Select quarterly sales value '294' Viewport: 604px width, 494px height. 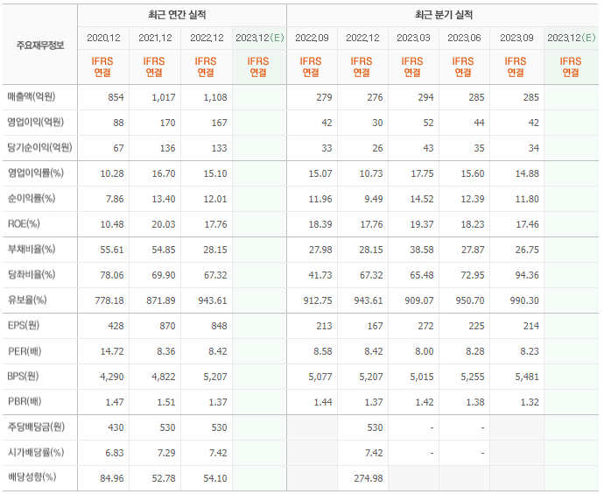click(426, 97)
